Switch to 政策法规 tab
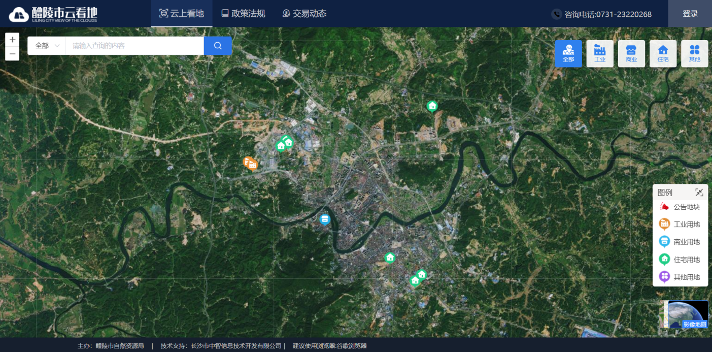Viewport: 712px width, 352px height. [x=243, y=14]
